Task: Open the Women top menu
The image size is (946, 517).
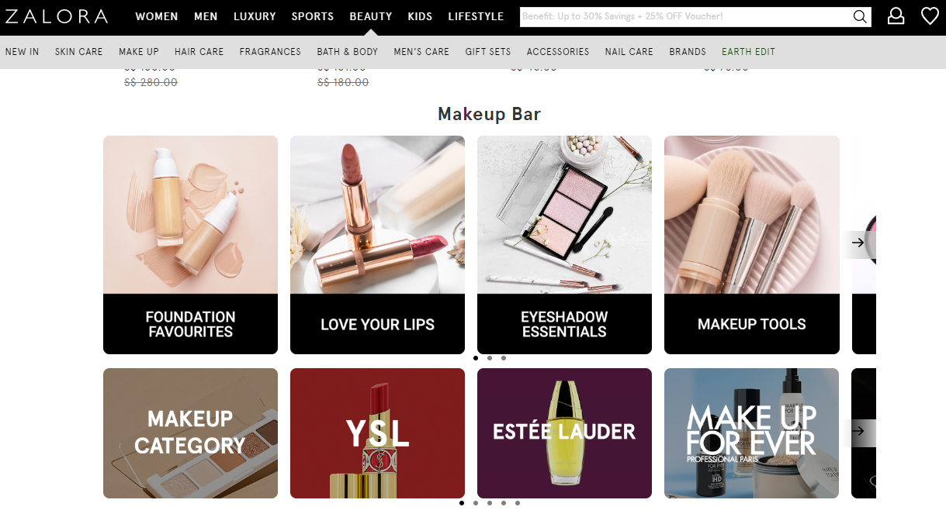Action: (156, 16)
